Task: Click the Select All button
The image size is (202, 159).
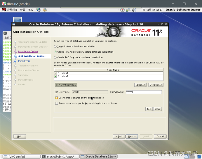Action: pos(140,85)
